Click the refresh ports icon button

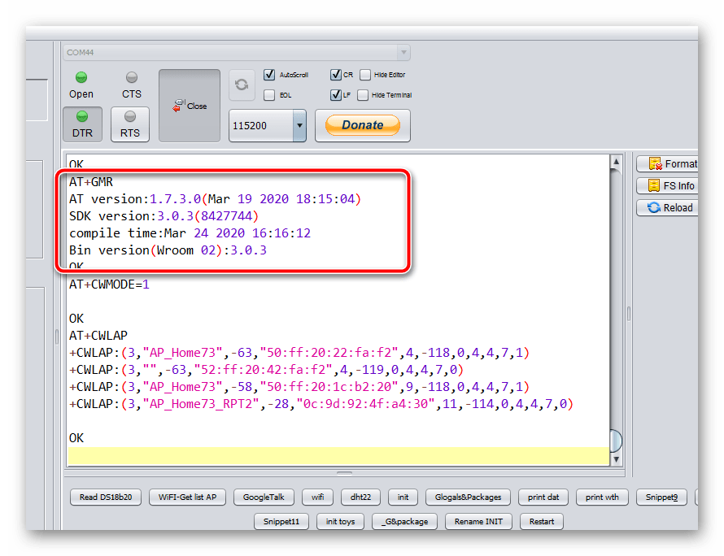coord(242,85)
